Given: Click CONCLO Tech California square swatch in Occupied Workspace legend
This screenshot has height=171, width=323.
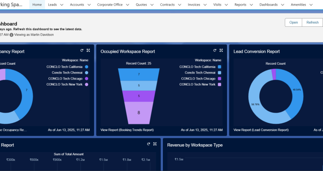Looking at the screenshot, I should (x=219, y=67).
